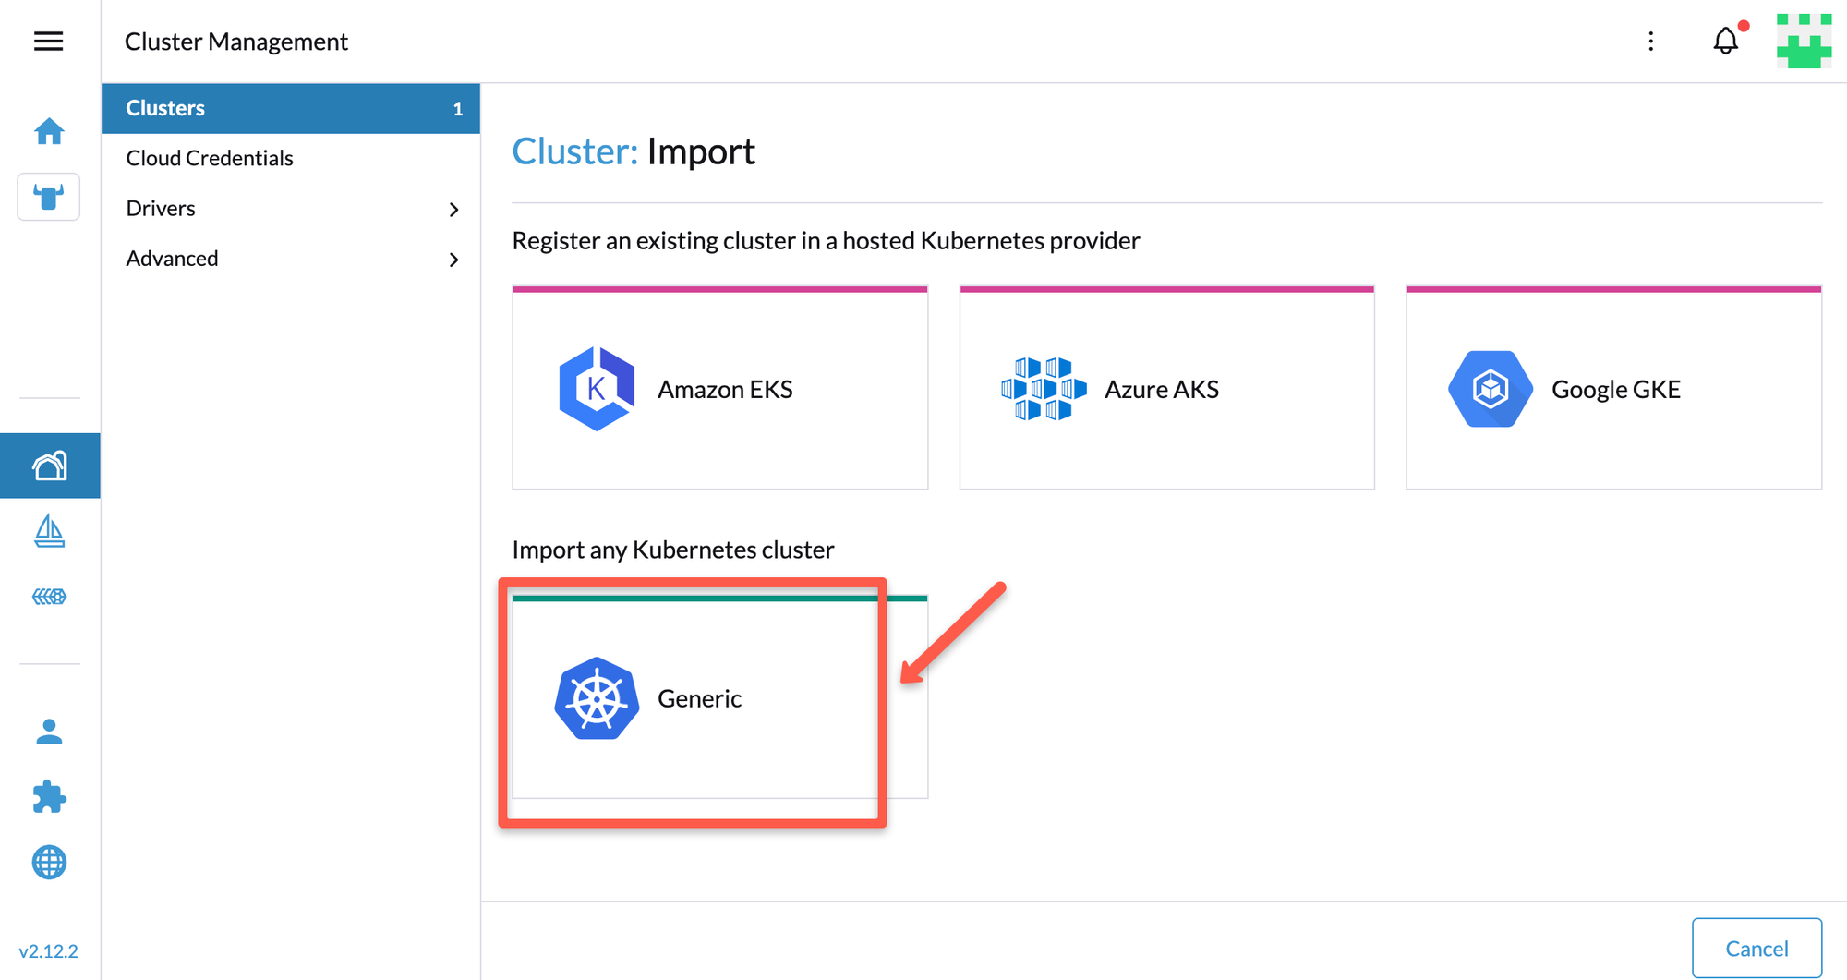Select the Amazon EKS provider card
1847x980 pixels.
click(719, 388)
